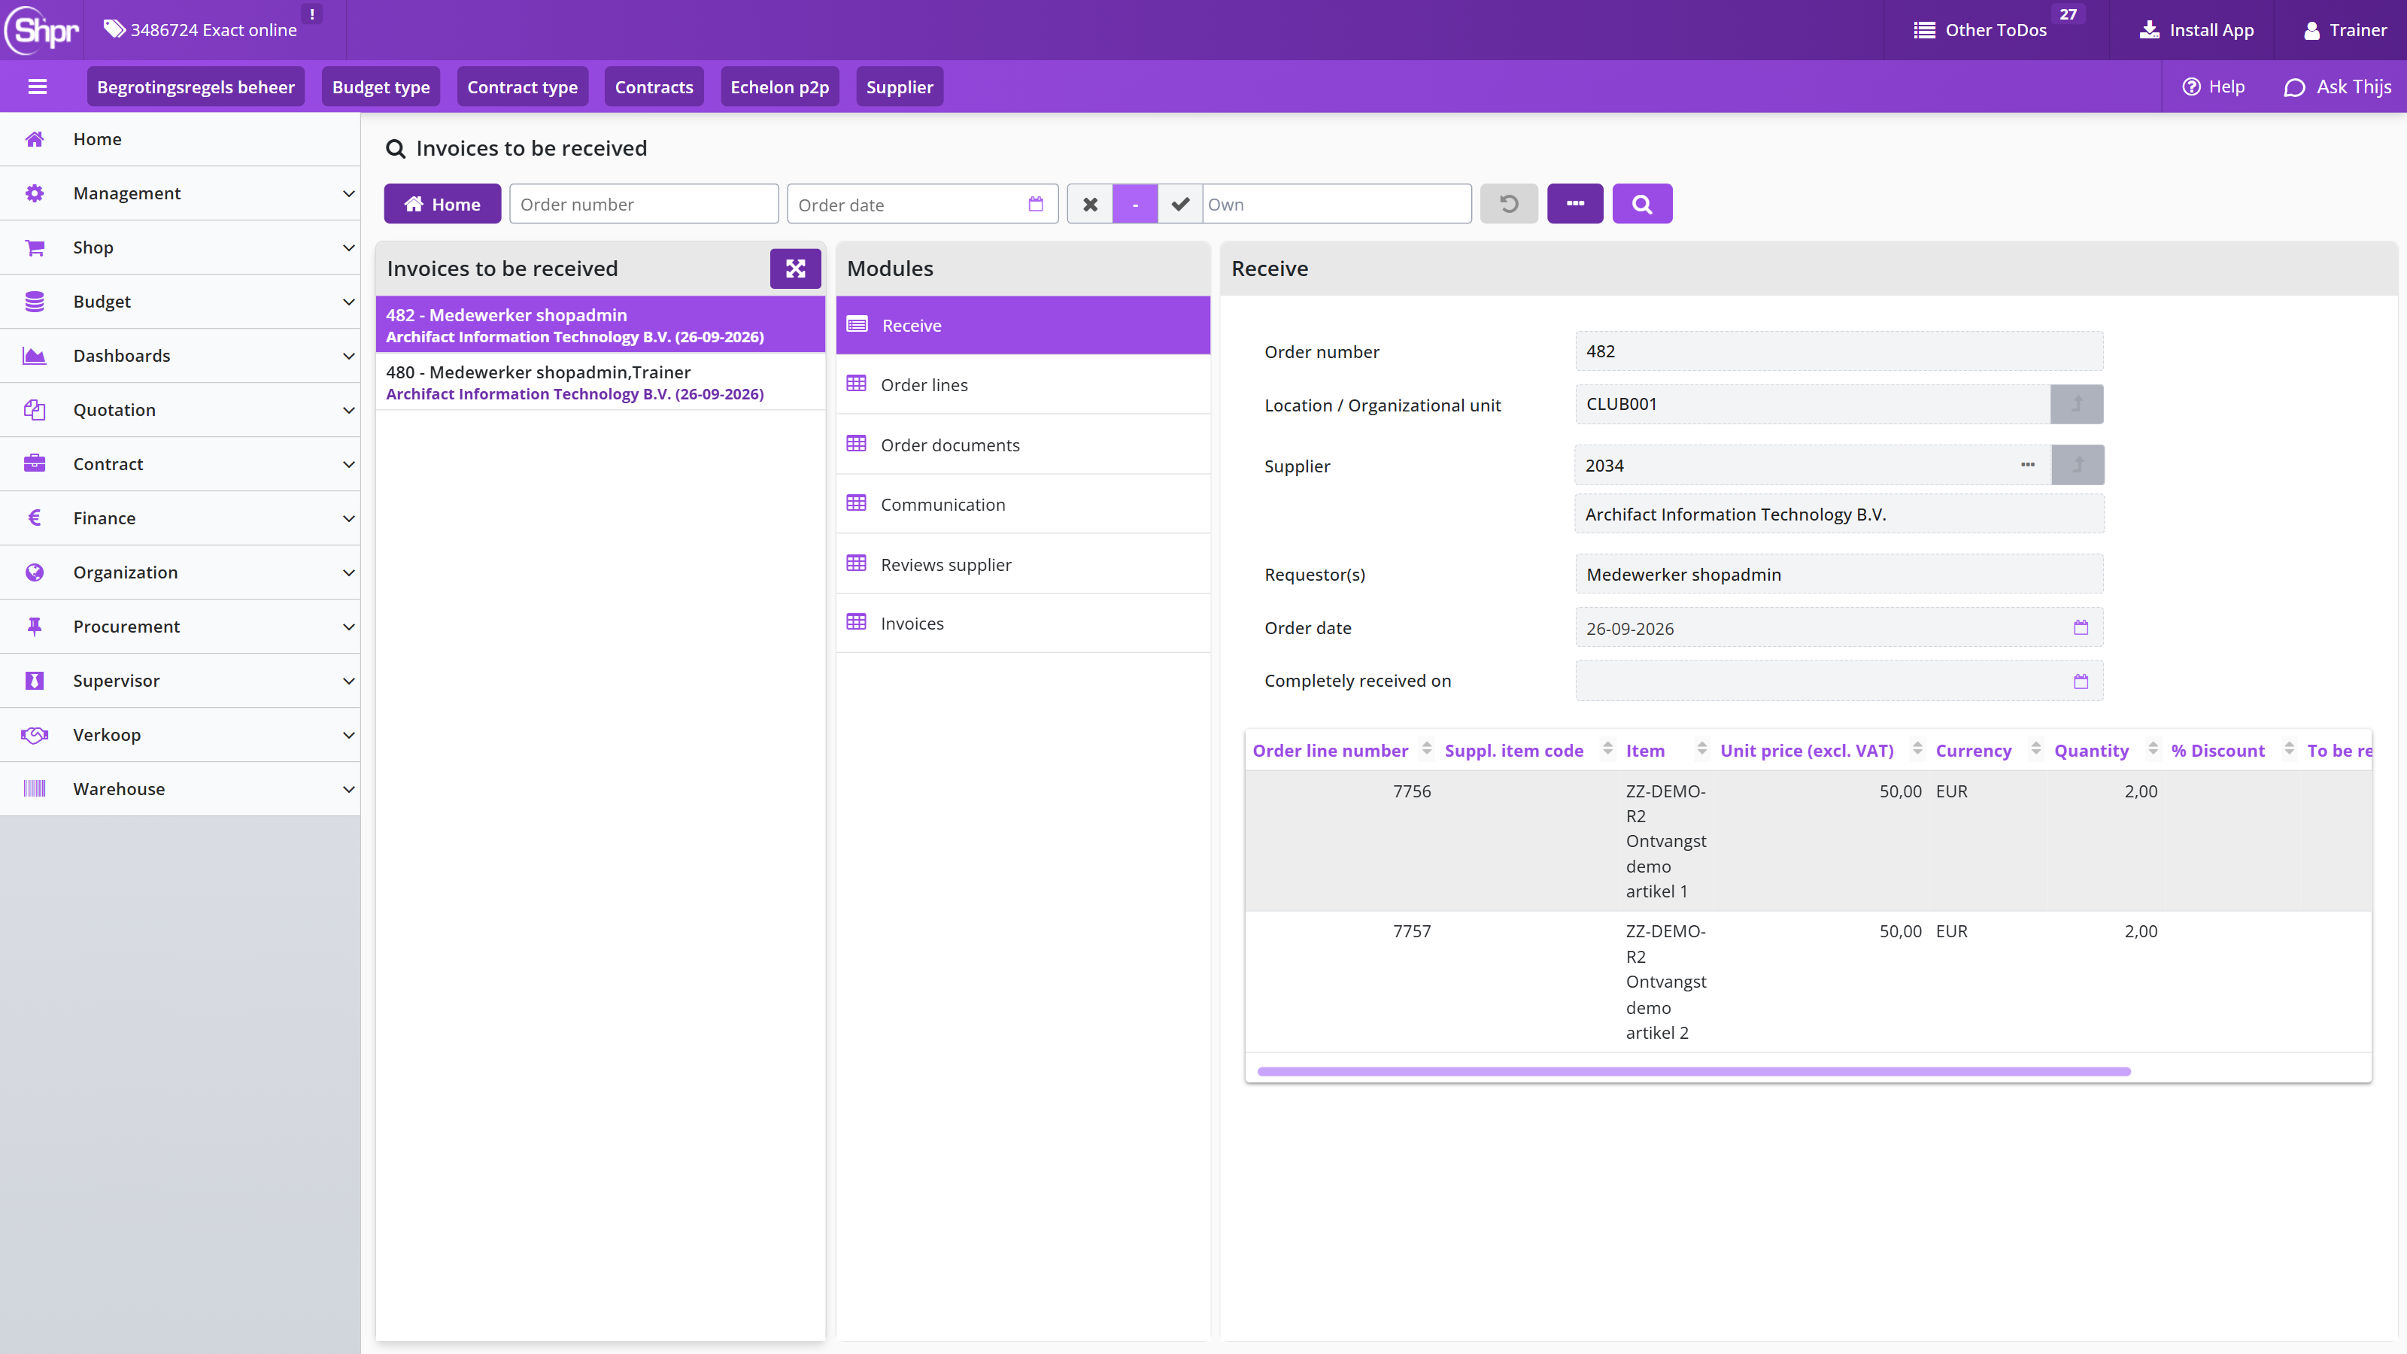Click the reset filters undo icon
2407x1354 pixels.
(1508, 204)
